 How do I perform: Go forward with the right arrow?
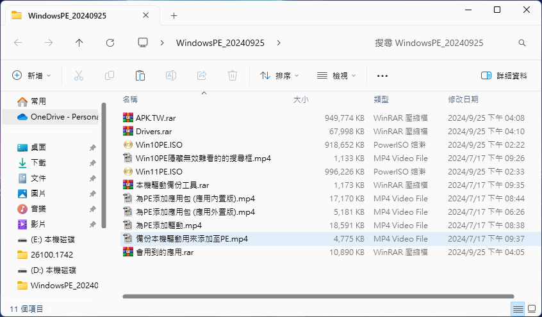pos(49,43)
